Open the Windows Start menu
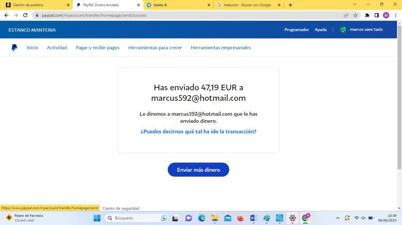402x225 pixels. (97, 218)
